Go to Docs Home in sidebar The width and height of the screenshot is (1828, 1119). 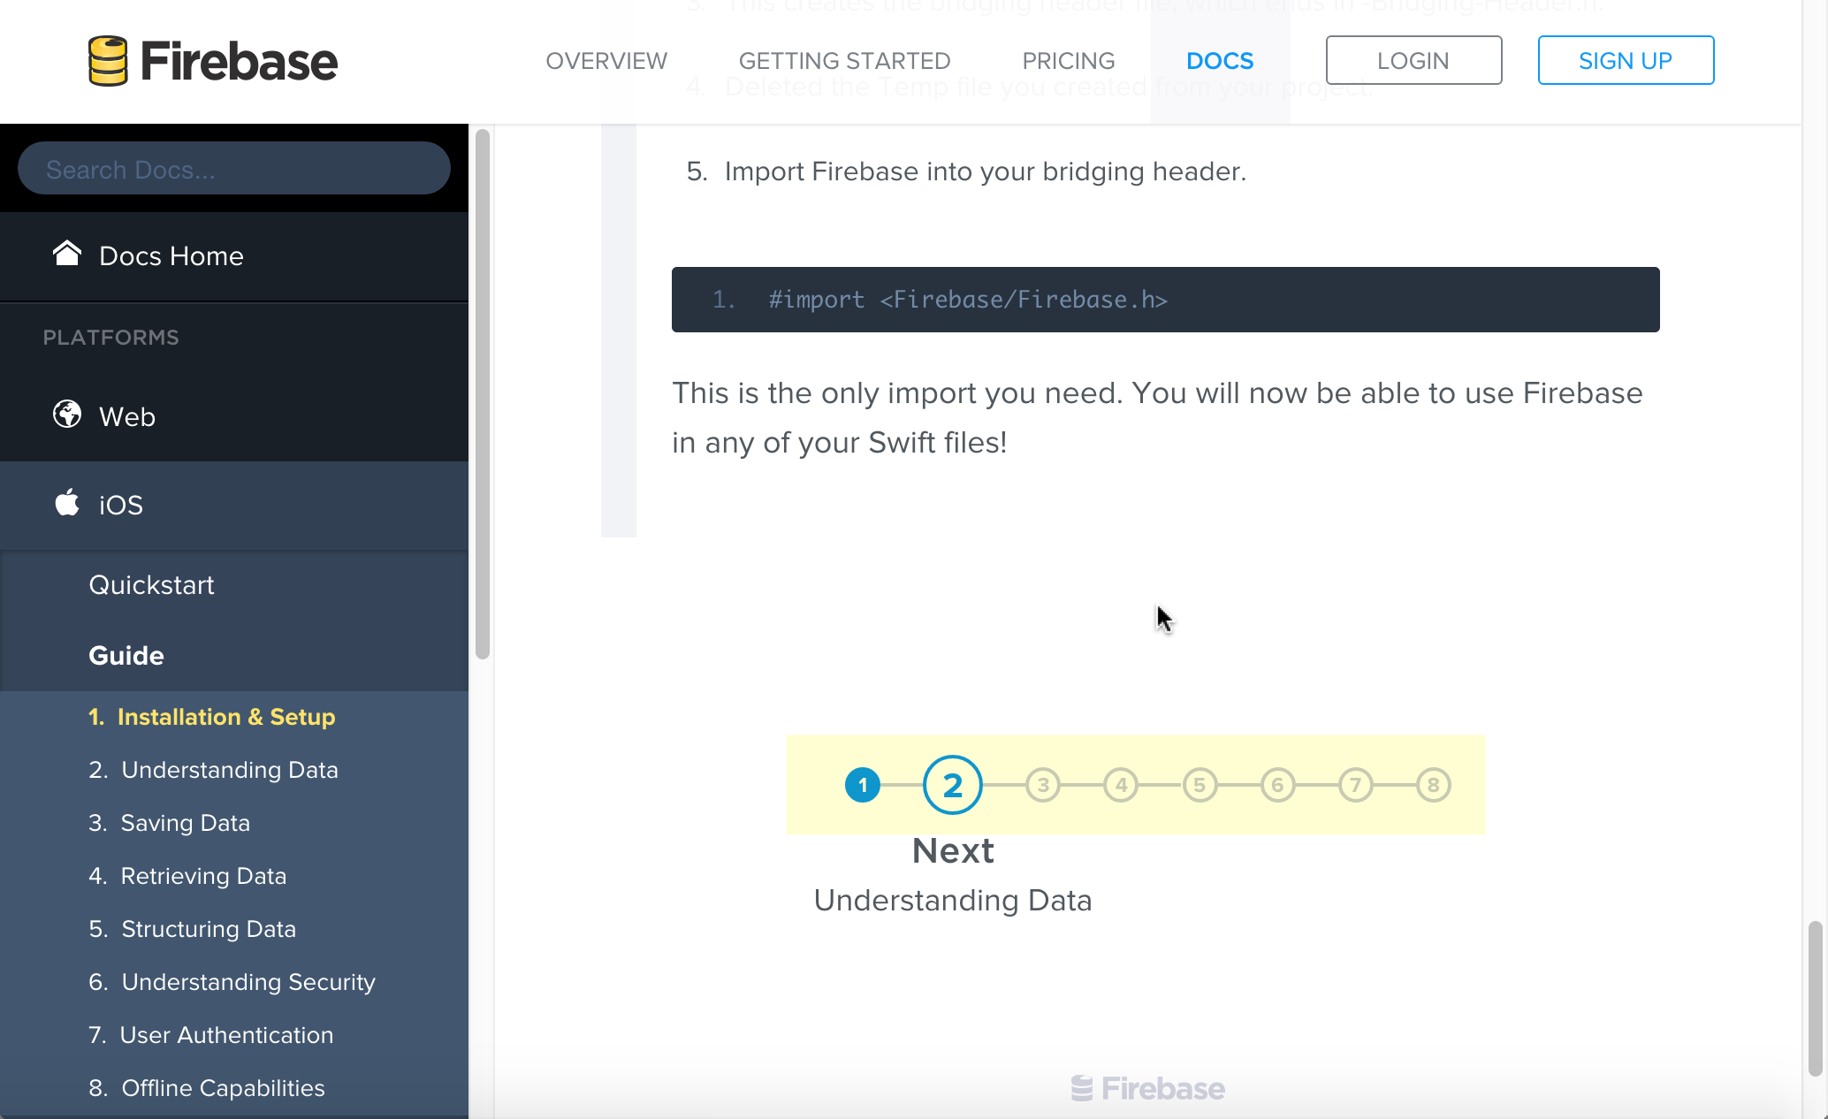(234, 256)
